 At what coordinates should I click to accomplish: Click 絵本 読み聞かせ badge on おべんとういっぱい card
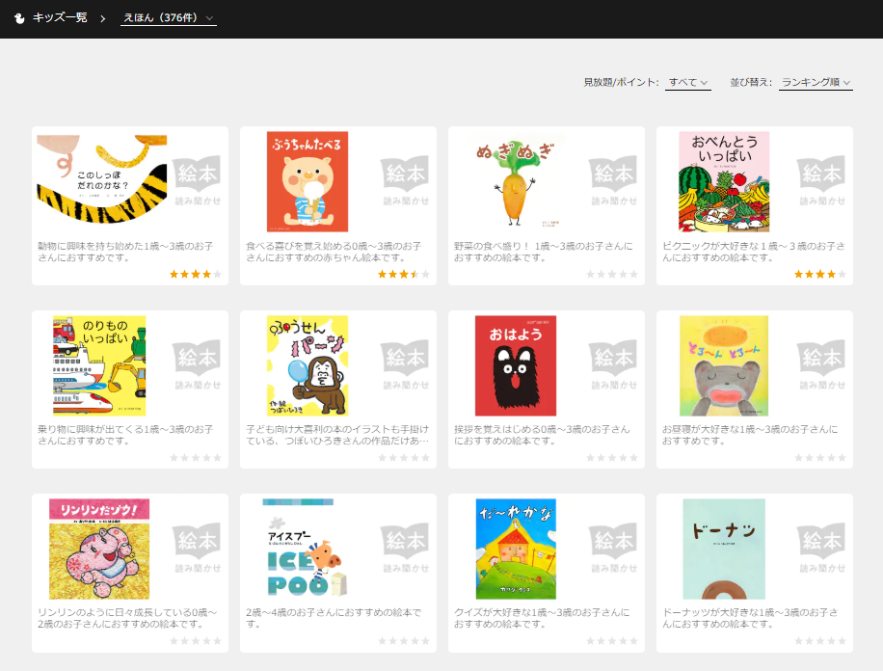point(822,181)
